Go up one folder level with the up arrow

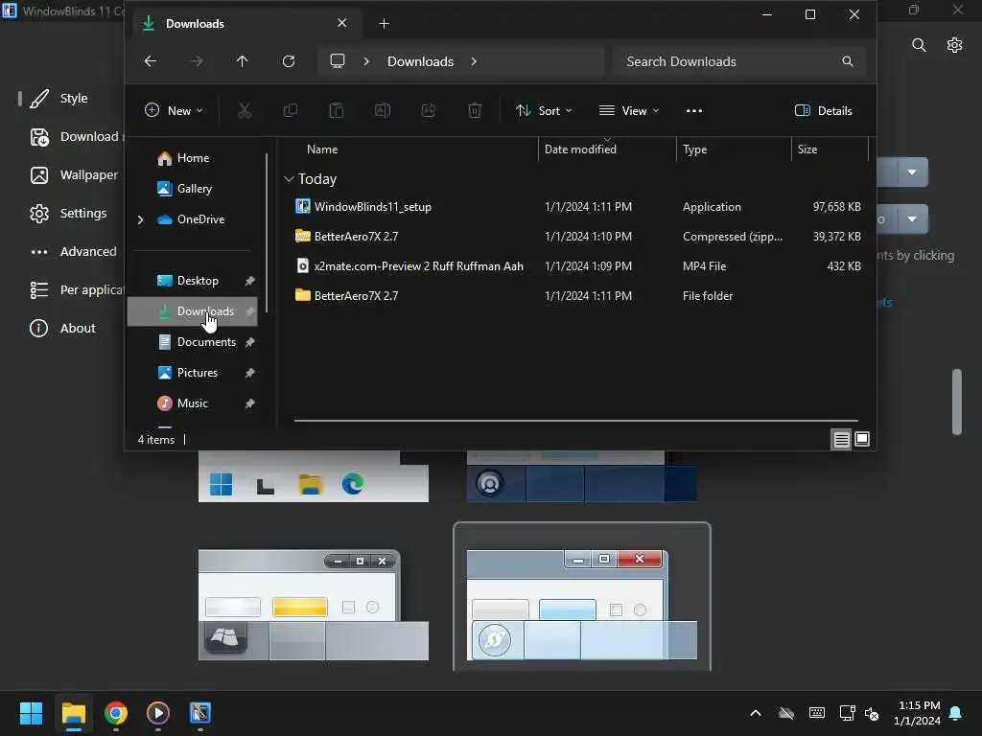(243, 61)
